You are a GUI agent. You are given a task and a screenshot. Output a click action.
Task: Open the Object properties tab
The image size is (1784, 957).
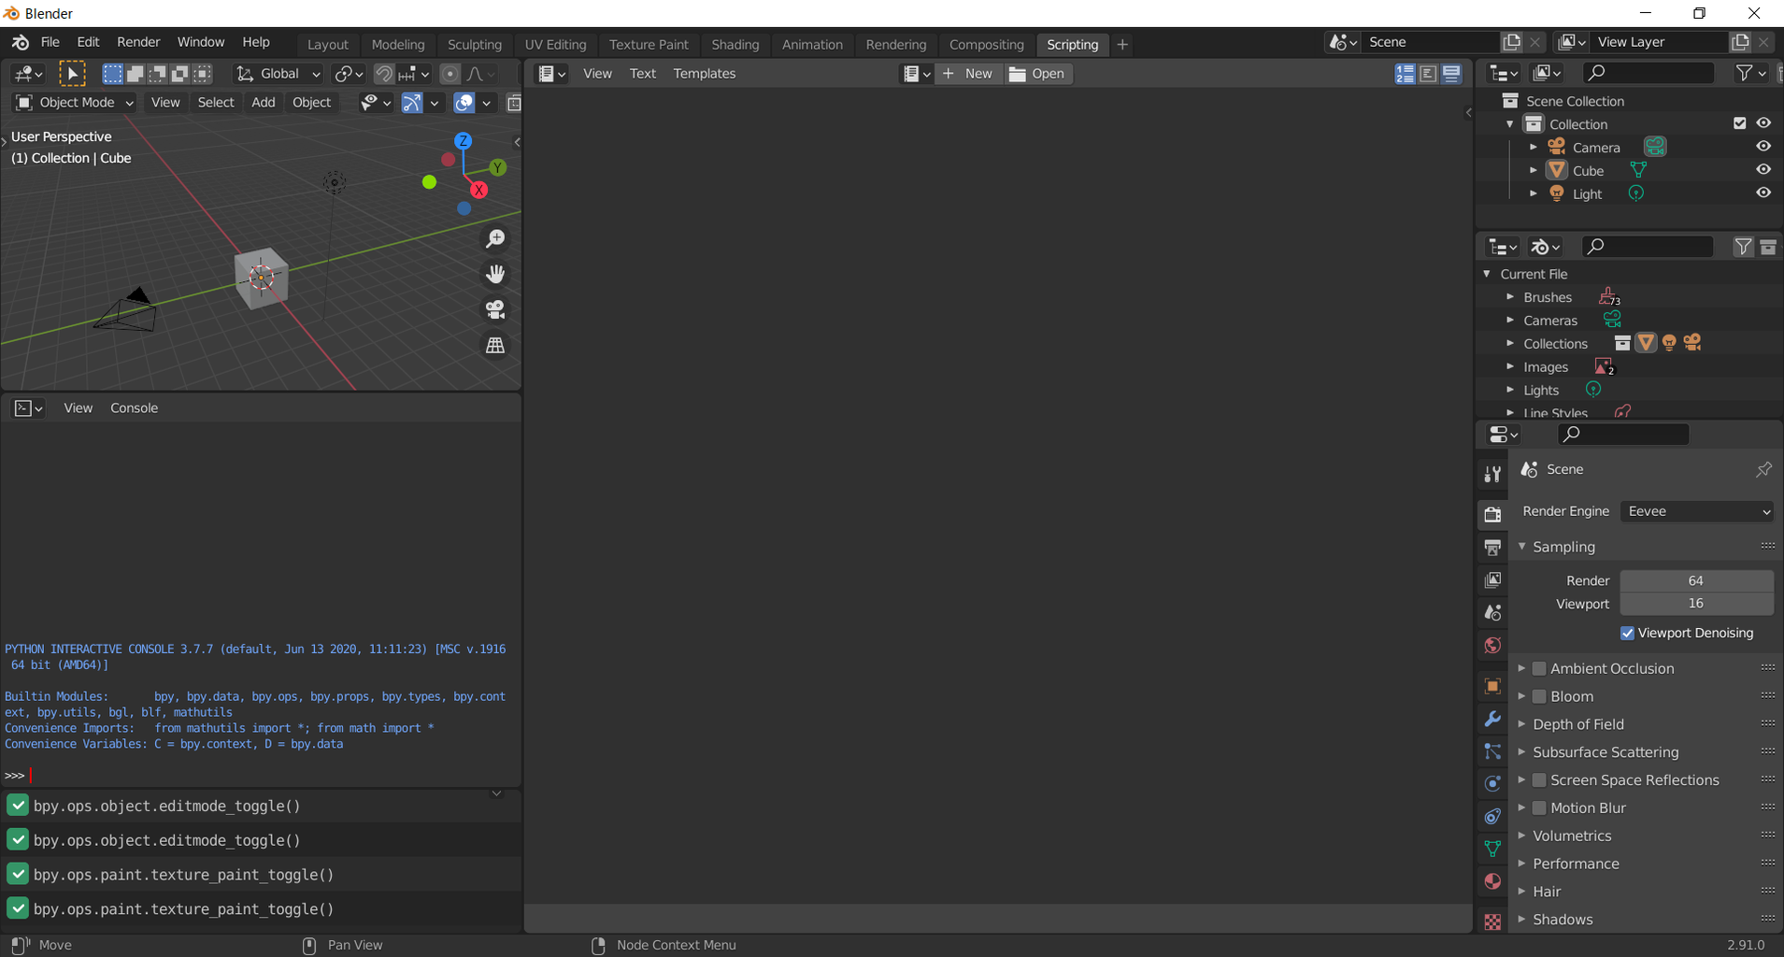(x=1492, y=685)
